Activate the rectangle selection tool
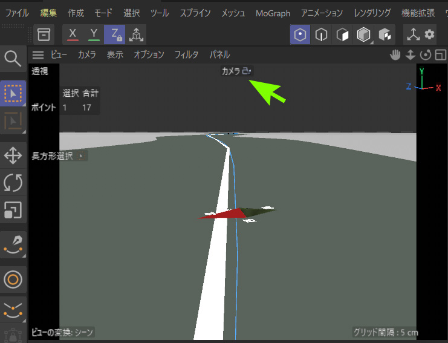Viewport: 448px width, 343px height. (13, 93)
